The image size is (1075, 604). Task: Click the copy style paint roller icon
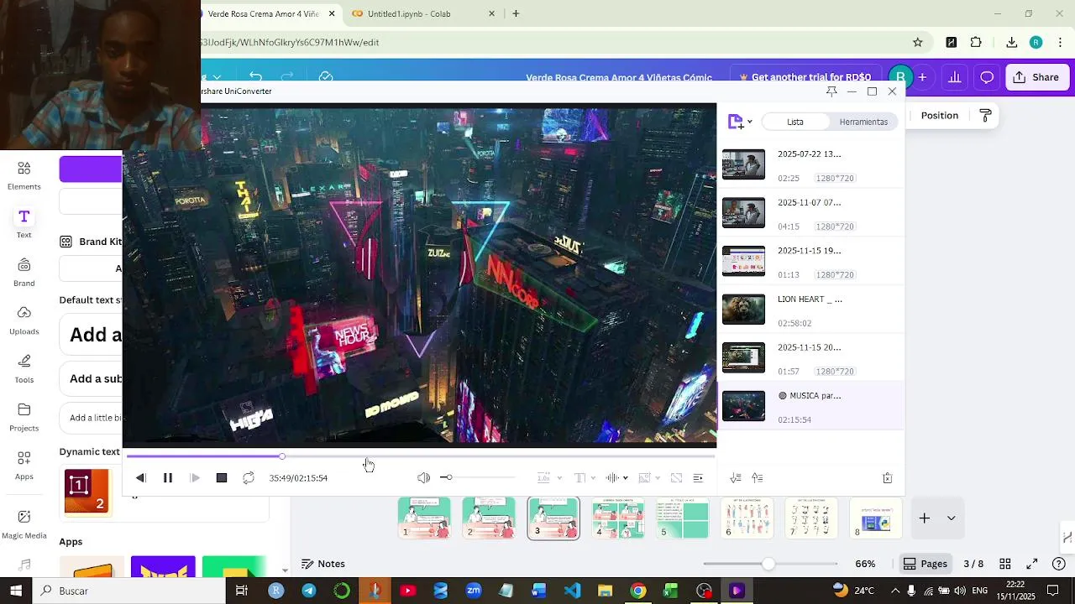[x=986, y=116]
